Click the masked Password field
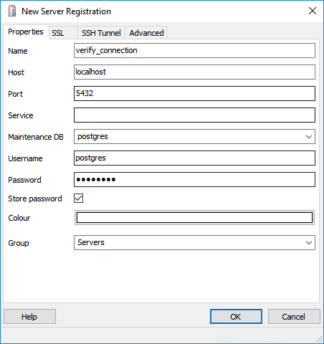The width and height of the screenshot is (324, 344). [194, 180]
